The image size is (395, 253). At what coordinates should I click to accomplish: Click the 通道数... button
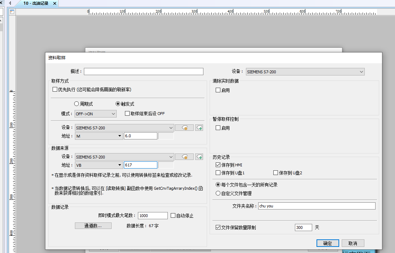click(93, 226)
